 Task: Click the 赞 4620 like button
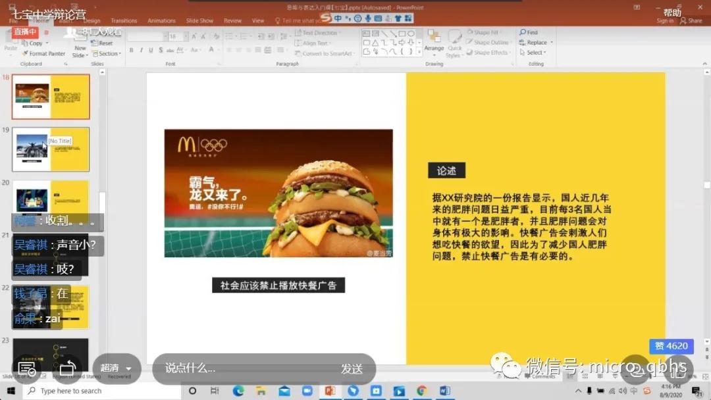click(671, 346)
